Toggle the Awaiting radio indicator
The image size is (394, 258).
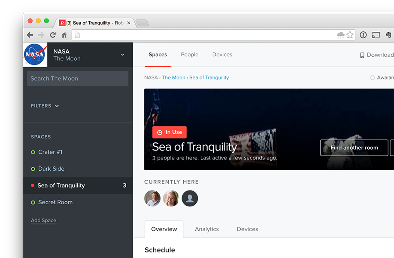373,77
